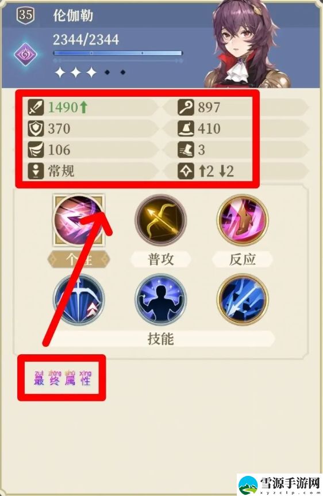323x496 pixels.
Task: Tap the purple lightning personality skill icon
Action: coord(79,220)
